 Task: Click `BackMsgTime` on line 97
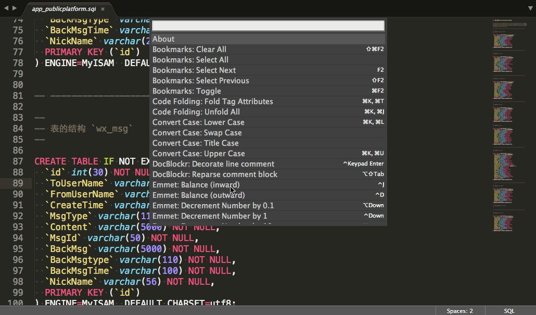pos(79,271)
